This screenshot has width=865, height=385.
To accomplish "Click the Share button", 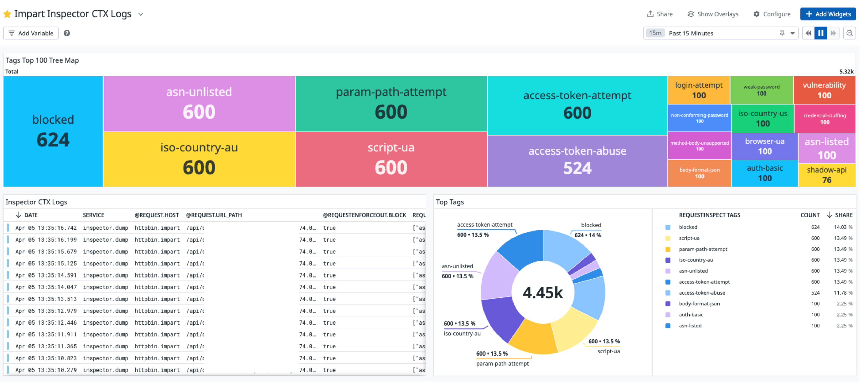I will [x=660, y=14].
